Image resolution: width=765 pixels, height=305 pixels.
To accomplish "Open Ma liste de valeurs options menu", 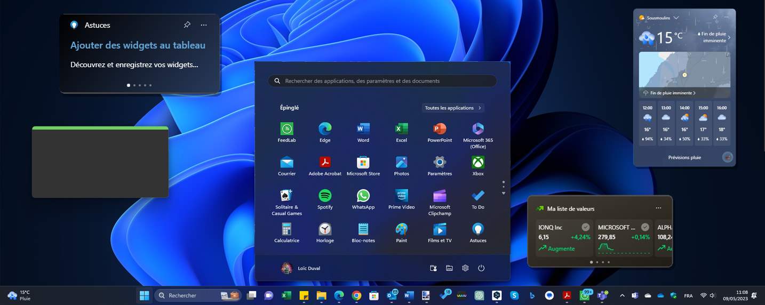I will (658, 208).
